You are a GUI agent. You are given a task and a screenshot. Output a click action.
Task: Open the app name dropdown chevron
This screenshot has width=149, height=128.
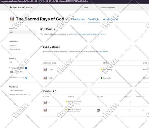coord(67,19)
